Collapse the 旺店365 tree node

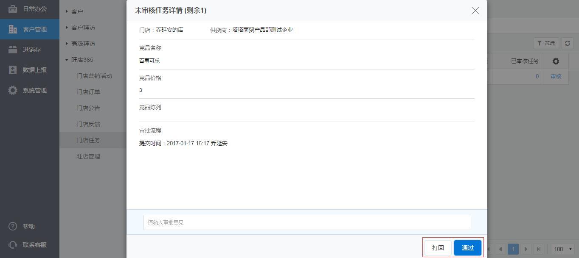67,60
